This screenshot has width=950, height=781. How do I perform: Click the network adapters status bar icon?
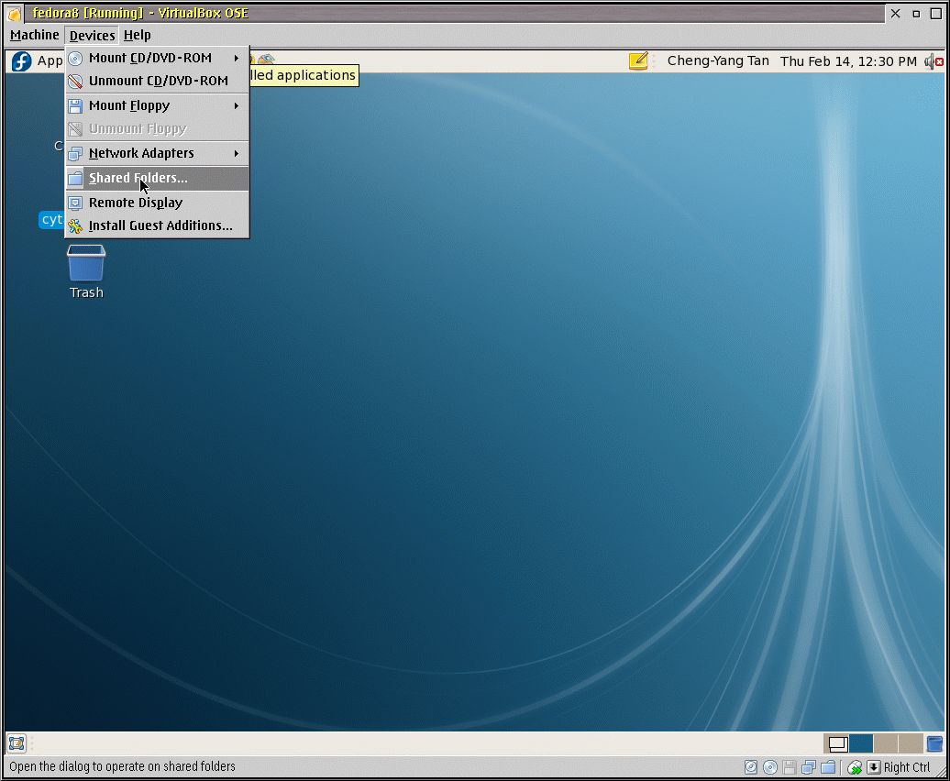pyautogui.click(x=809, y=767)
